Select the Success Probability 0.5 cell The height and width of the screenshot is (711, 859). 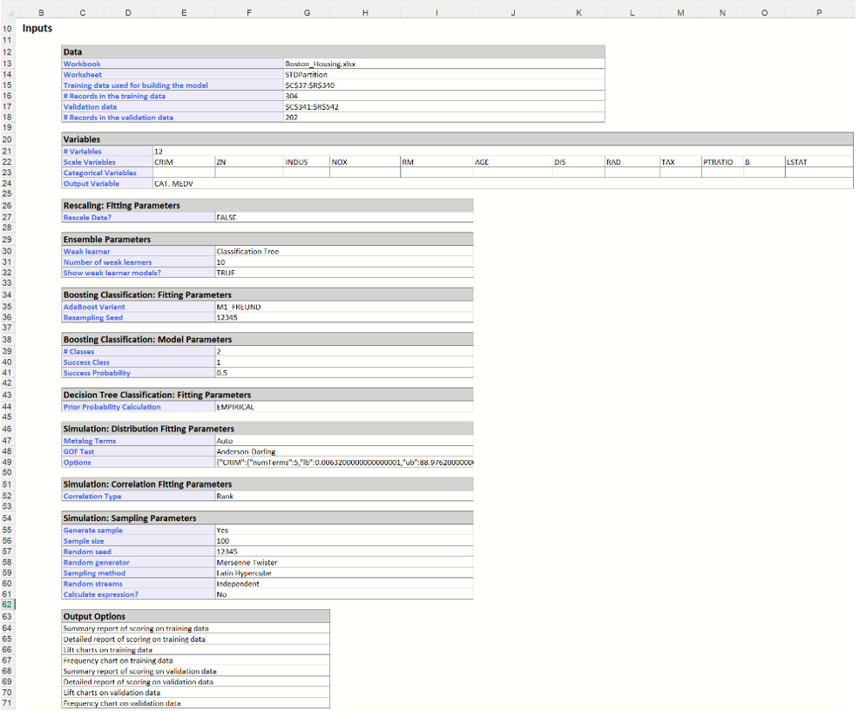[x=223, y=373]
